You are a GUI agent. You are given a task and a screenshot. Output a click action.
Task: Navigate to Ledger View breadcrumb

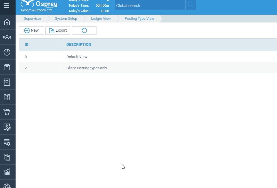(x=101, y=19)
